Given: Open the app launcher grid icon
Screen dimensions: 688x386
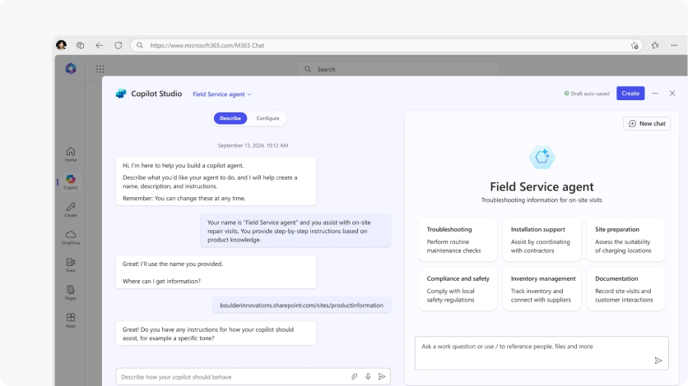Looking at the screenshot, I should pos(100,69).
